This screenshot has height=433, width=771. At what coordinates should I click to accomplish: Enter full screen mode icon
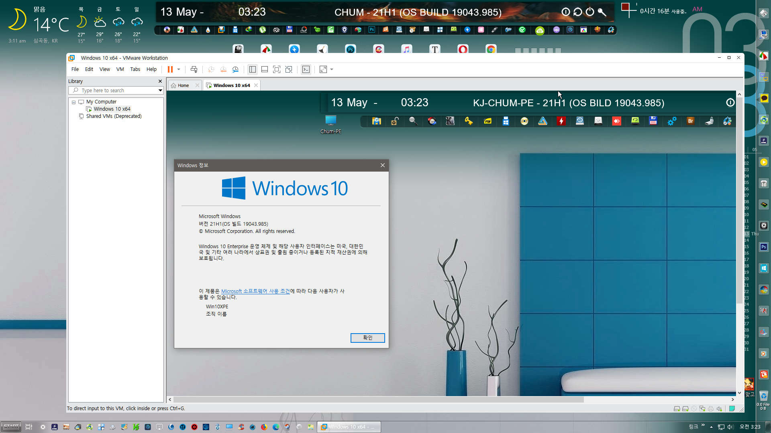pyautogui.click(x=277, y=69)
